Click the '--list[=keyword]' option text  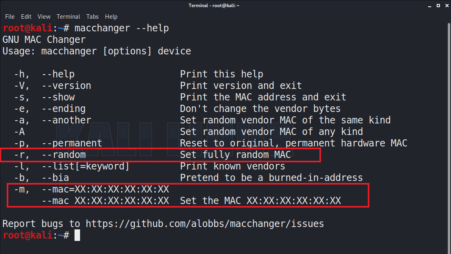point(86,166)
